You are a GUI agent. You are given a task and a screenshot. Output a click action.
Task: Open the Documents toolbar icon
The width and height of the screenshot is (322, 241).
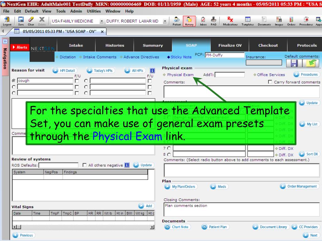click(x=264, y=21)
